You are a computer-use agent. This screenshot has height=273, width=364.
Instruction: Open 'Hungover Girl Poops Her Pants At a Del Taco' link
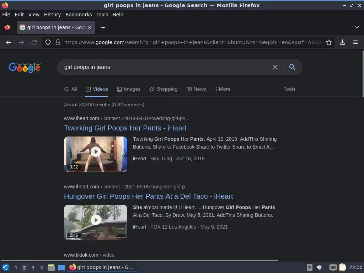click(x=148, y=196)
